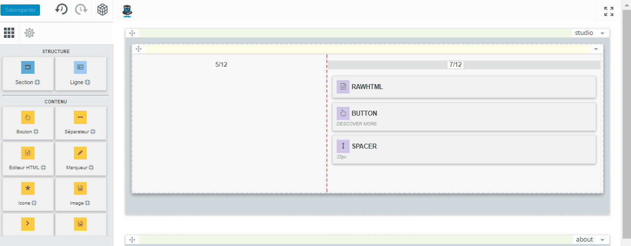Choose the Marqueur pencil widget

click(x=80, y=153)
